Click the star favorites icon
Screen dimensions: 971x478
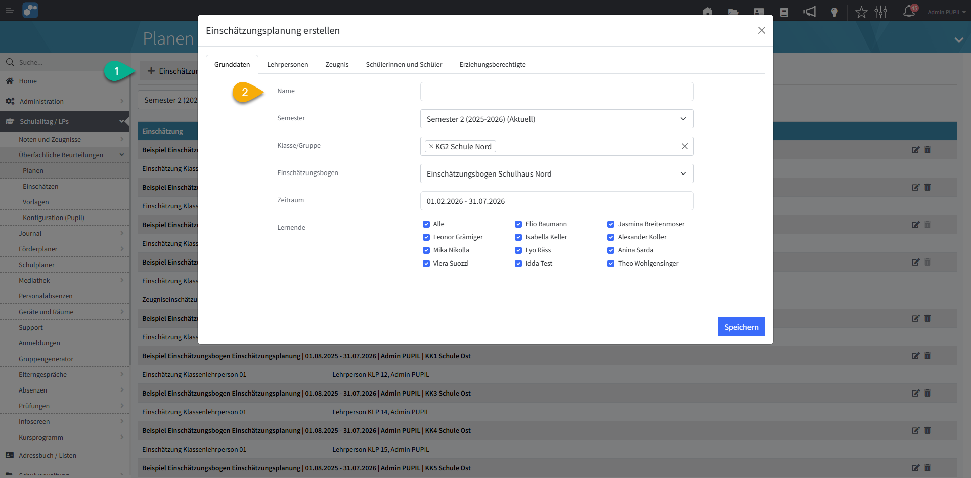click(861, 12)
